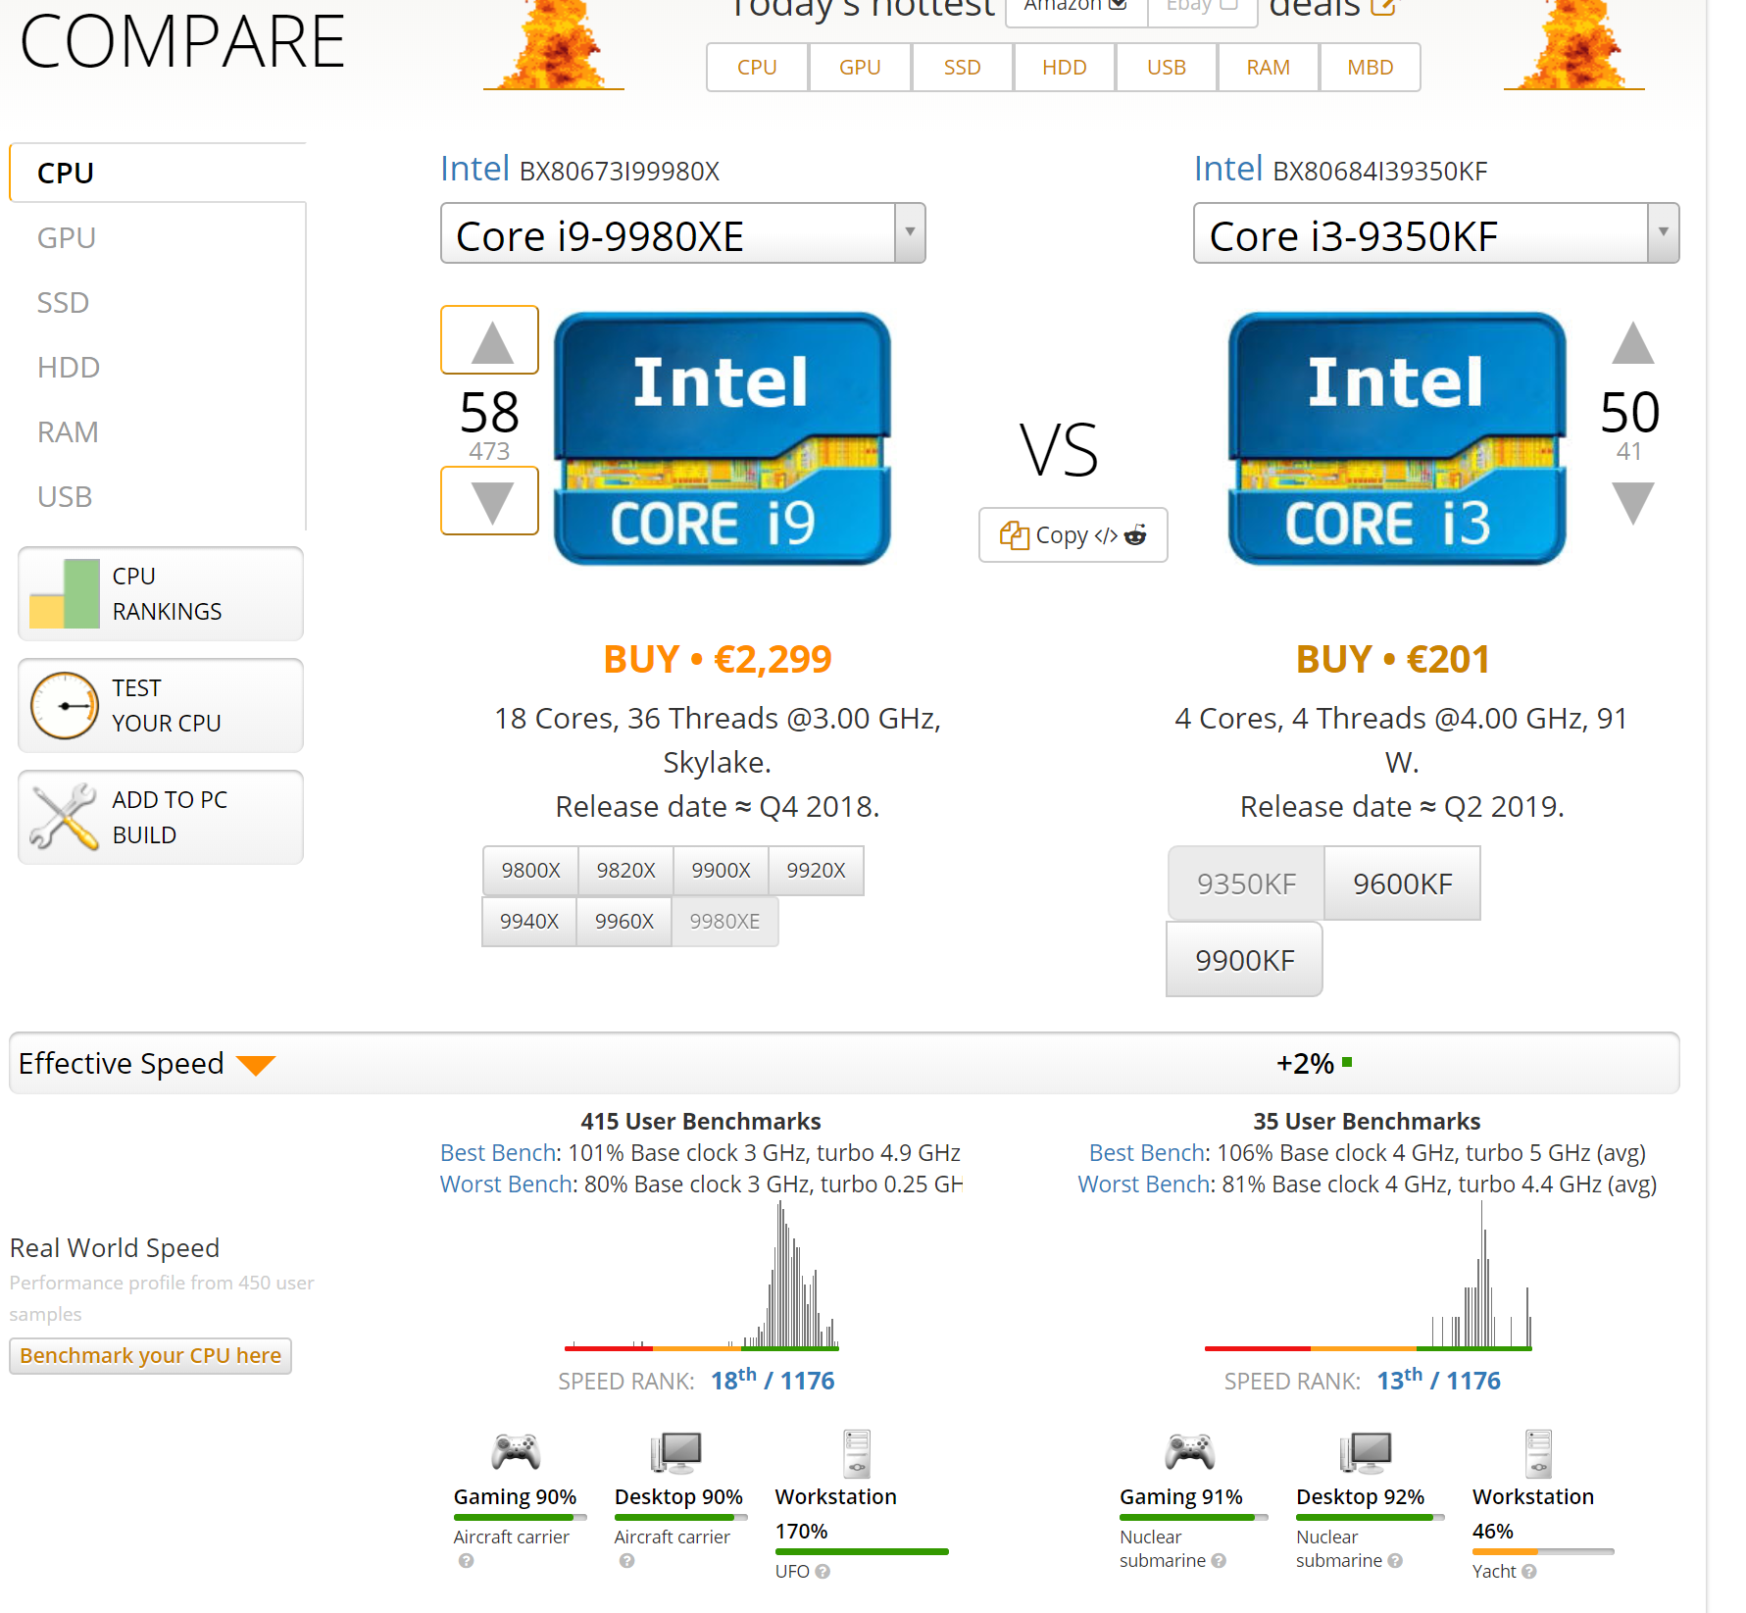The width and height of the screenshot is (1746, 1613).
Task: Click the Add to PC Build tools icon
Action: click(x=65, y=817)
